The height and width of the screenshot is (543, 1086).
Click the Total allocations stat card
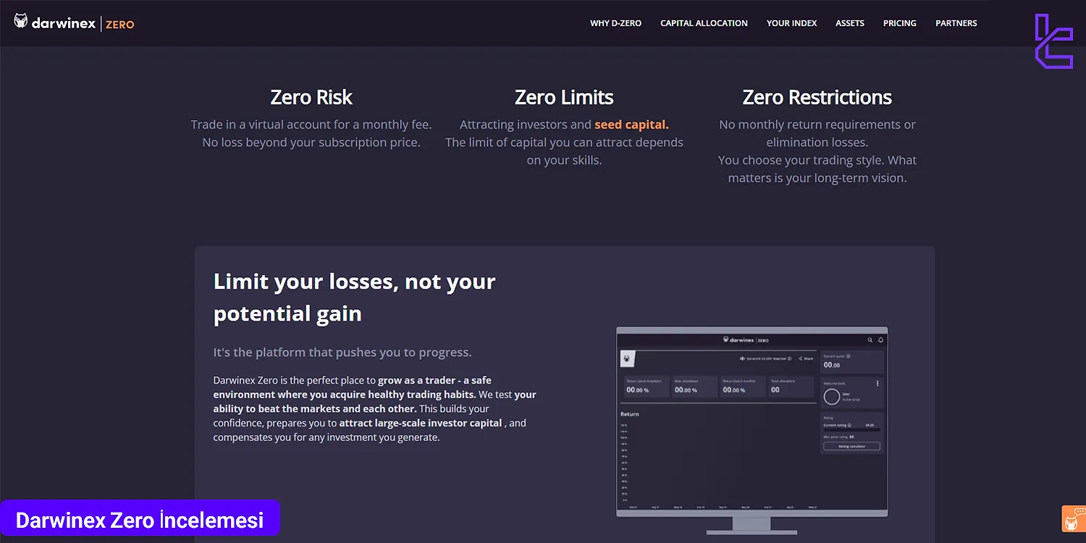point(791,387)
